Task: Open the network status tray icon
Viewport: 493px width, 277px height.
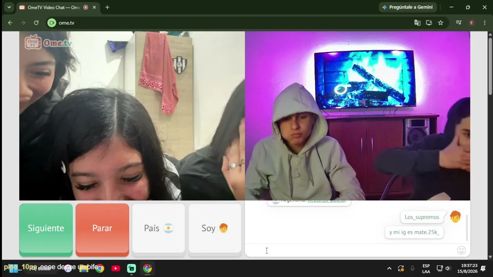Action: coord(439,269)
